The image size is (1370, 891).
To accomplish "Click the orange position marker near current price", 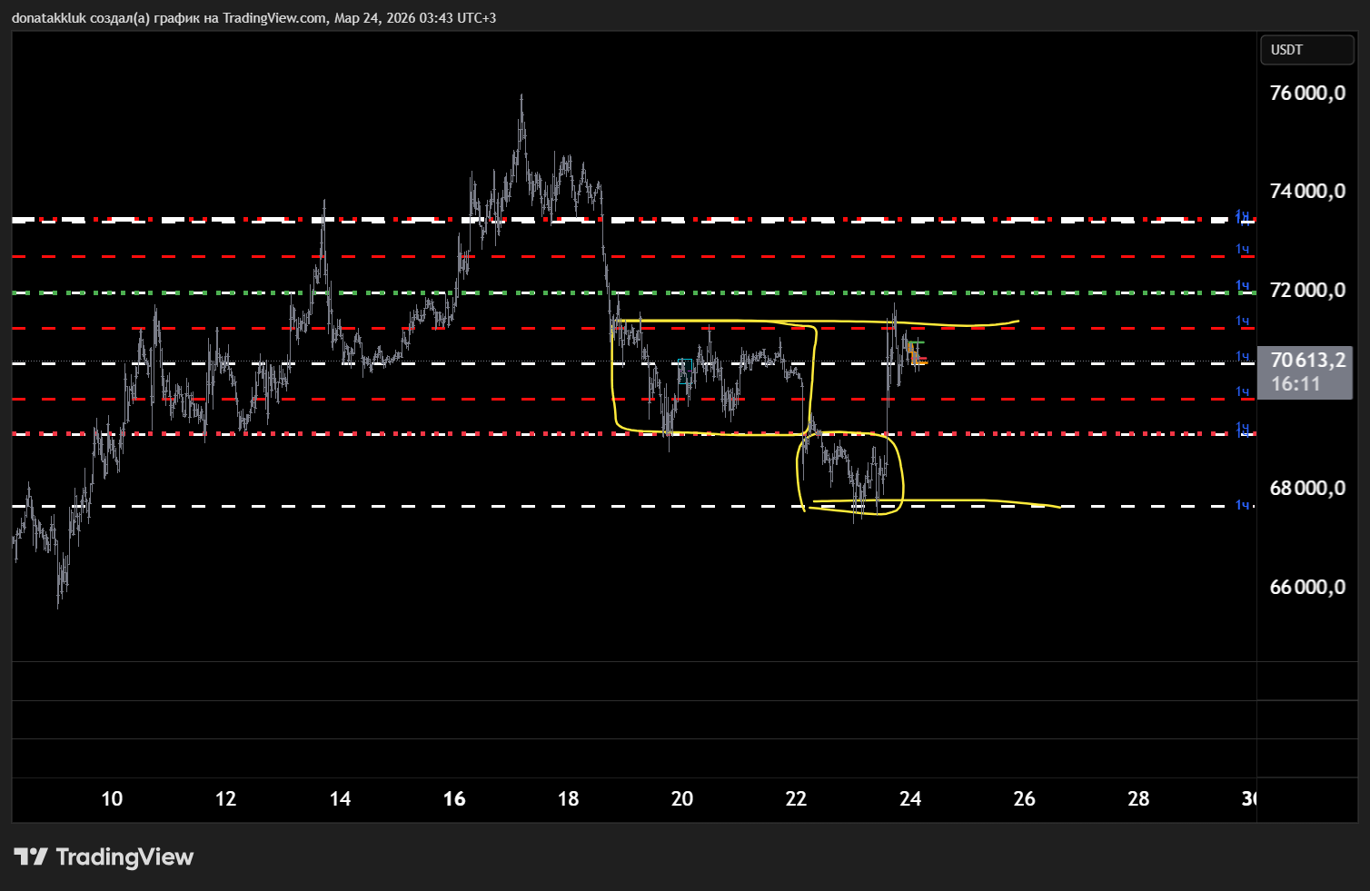I will tap(916, 356).
